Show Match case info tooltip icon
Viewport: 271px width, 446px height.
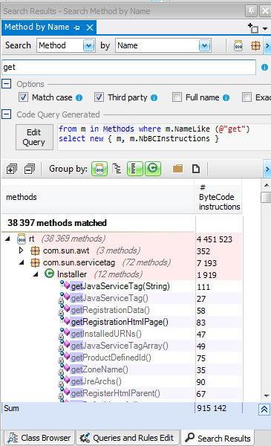click(x=79, y=98)
